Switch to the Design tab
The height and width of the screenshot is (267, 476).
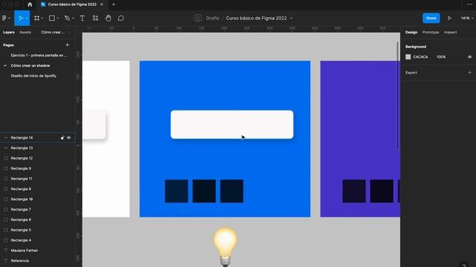[411, 32]
